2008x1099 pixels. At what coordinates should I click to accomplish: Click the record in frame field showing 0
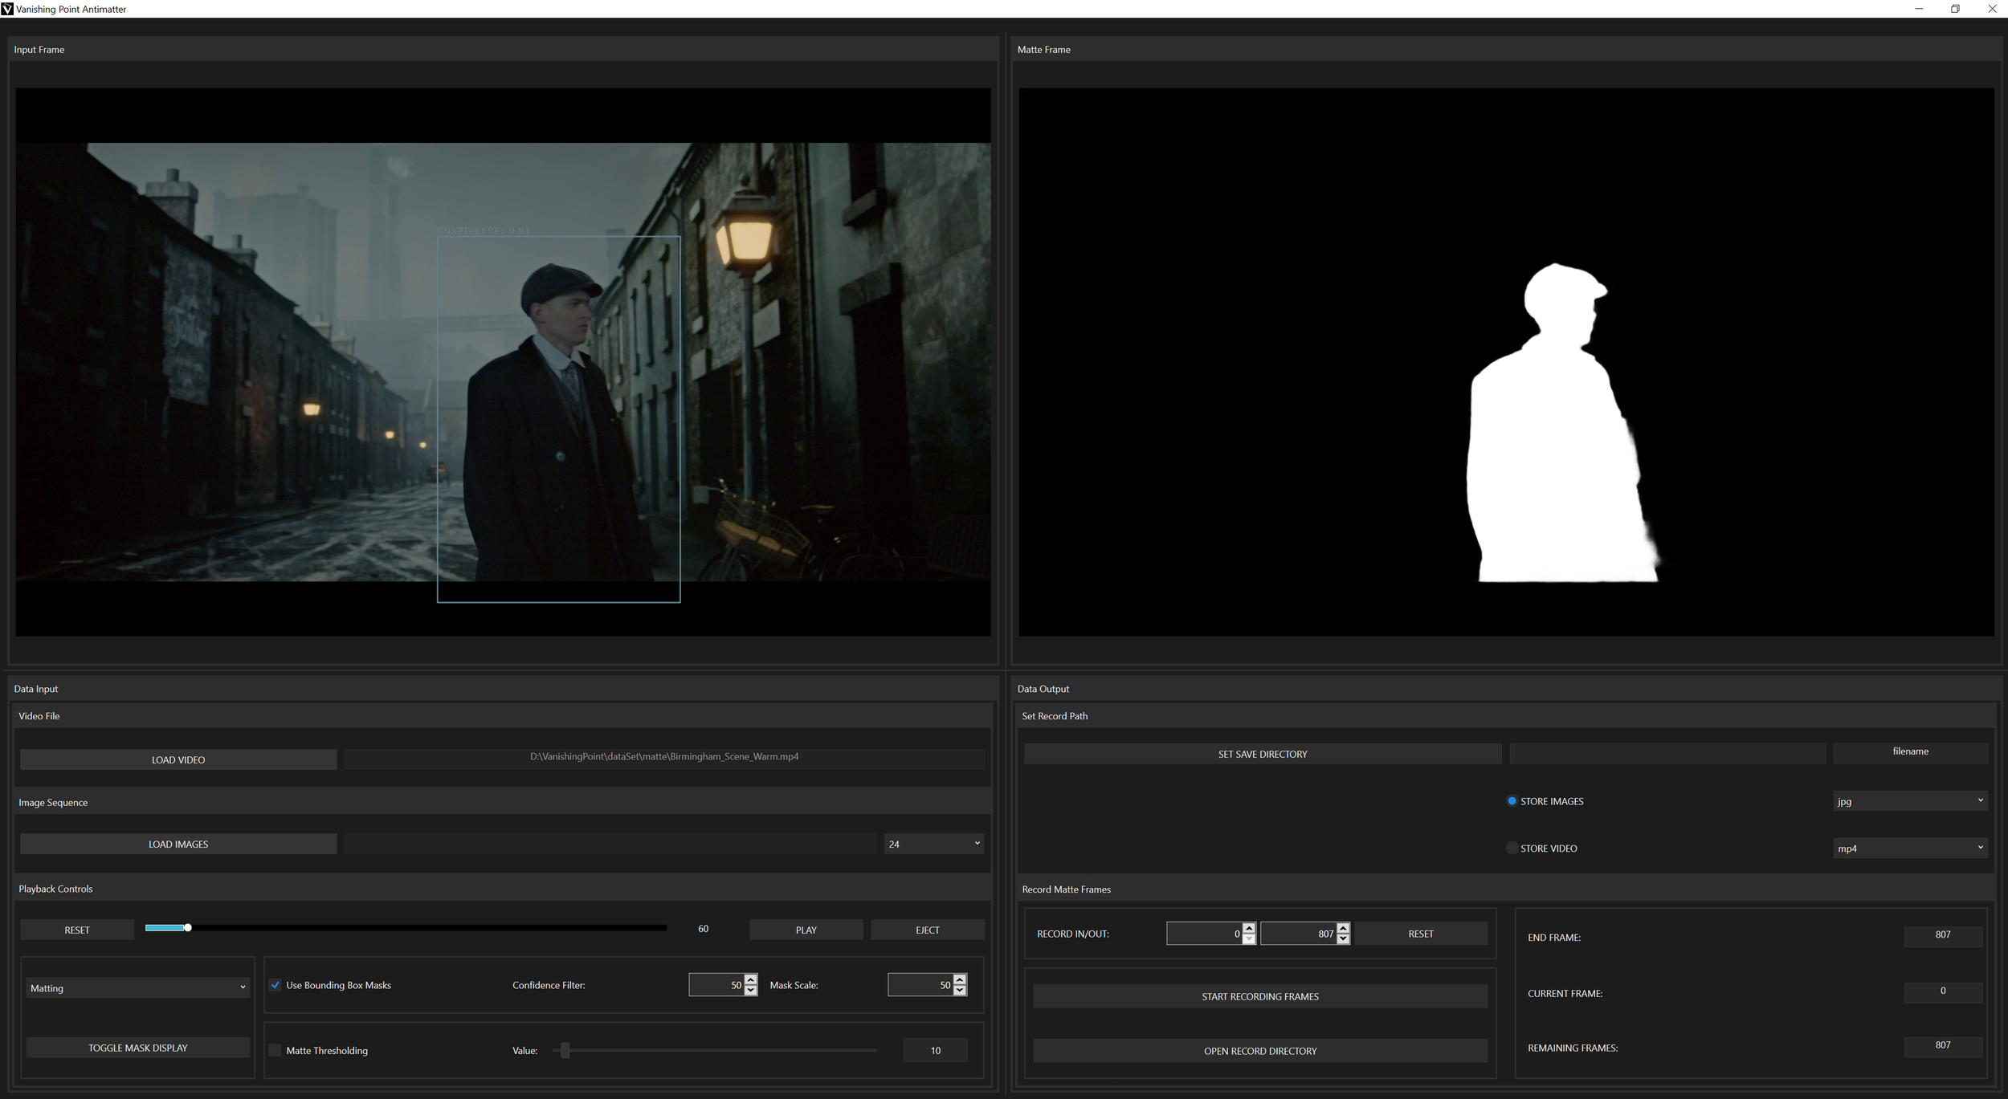tap(1204, 934)
